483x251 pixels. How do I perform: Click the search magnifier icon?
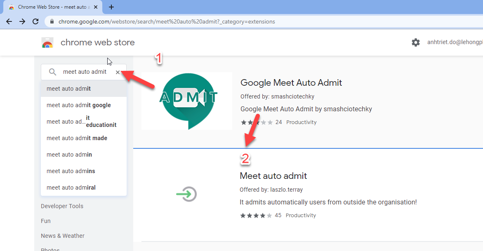coord(53,72)
